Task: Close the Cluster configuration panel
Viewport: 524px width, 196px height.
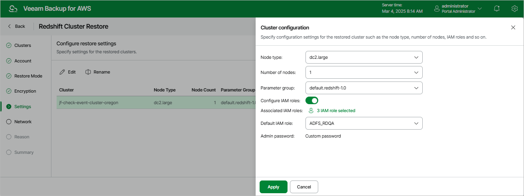Action: pos(513,27)
